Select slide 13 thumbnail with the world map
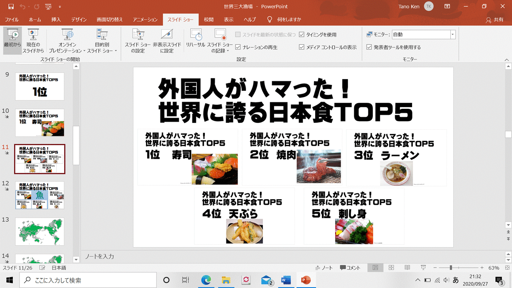 40,231
